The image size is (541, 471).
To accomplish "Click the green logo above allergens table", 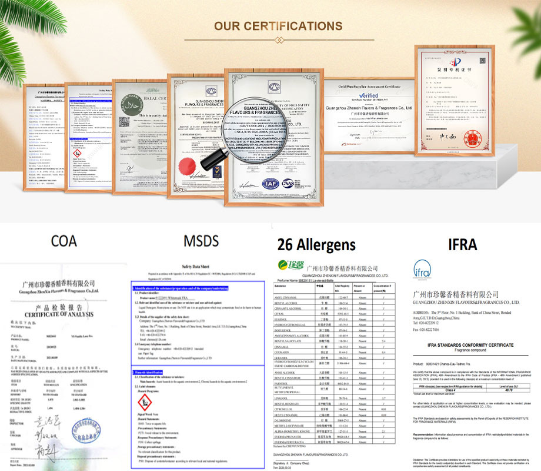I will (286, 265).
